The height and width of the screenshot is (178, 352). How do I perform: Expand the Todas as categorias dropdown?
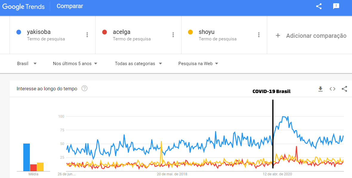click(x=138, y=63)
